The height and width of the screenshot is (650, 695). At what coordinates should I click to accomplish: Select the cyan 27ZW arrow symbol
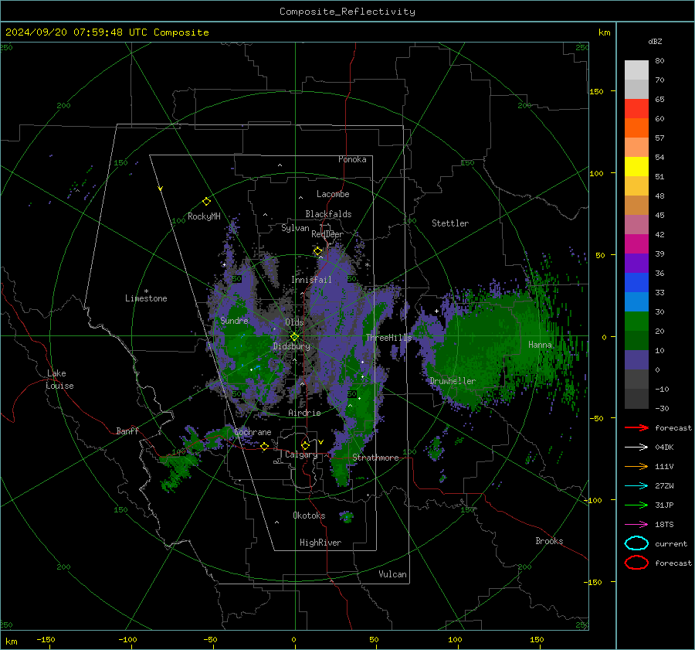coord(636,485)
